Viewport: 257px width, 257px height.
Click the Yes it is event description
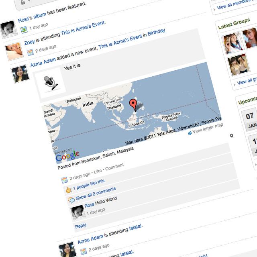[72, 67]
